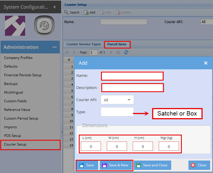The image size is (213, 173).
Task: Open the system configuration wrench-gear icon
Action: [x=44, y=26]
